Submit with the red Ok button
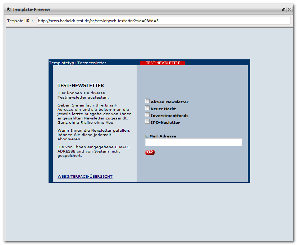297x245 pixels. click(150, 152)
